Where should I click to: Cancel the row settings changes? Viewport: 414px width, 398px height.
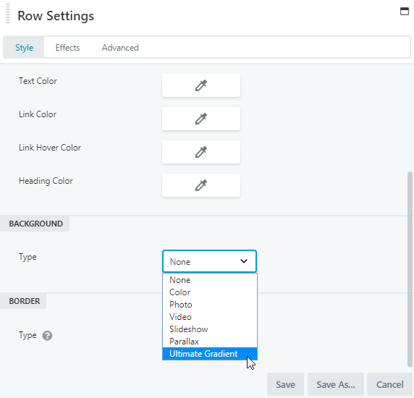tap(389, 384)
